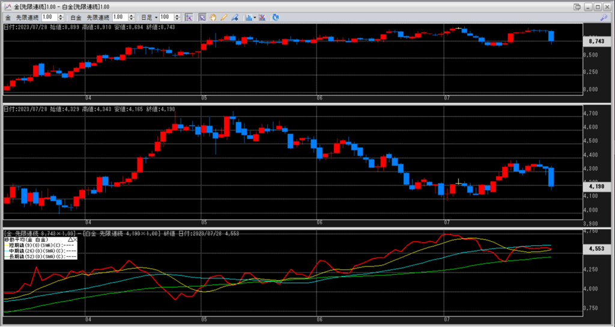Select the drawing eraser pen tool
Viewport: 615px width, 327px height.
point(235,17)
